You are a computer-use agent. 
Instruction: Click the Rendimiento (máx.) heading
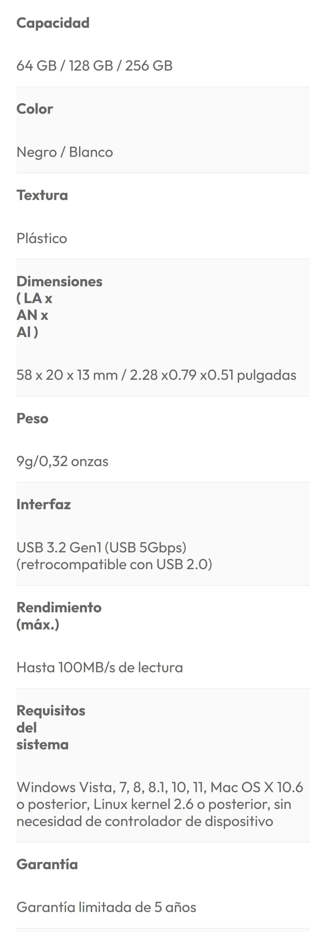pos(59,616)
